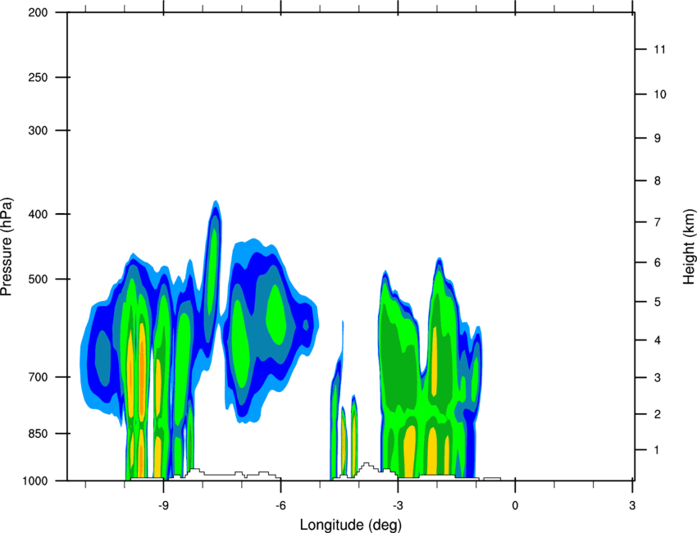Pick the 2 km height label
Image resolution: width=697 pixels, height=533 pixels.
(x=658, y=414)
